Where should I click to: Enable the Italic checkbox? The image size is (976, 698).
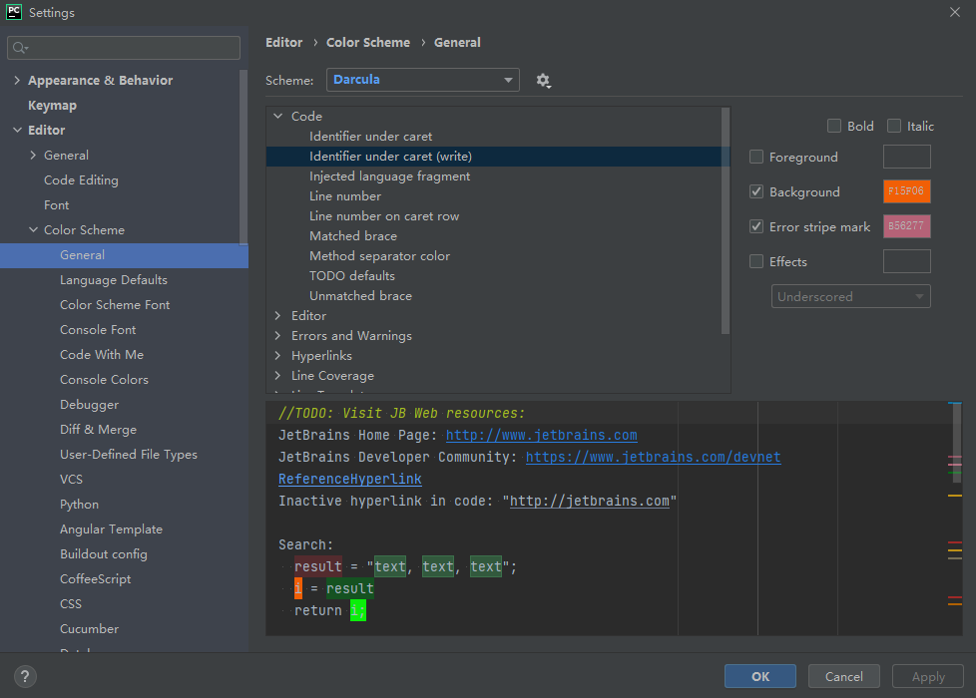pyautogui.click(x=894, y=126)
